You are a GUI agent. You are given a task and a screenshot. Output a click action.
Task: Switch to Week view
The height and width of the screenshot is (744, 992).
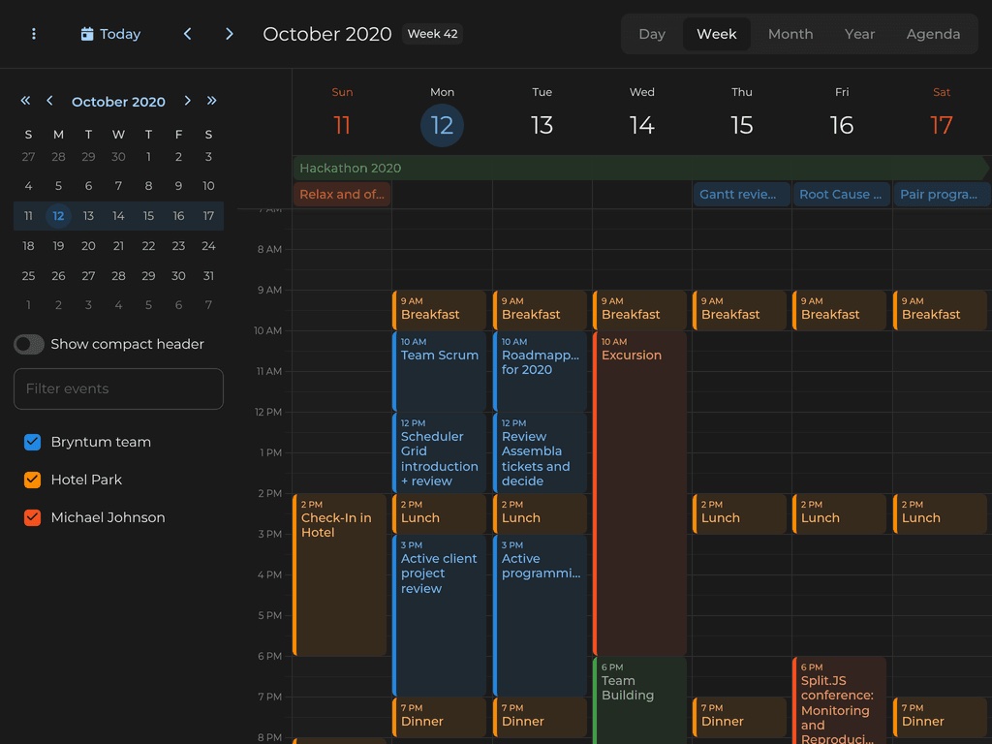click(x=716, y=34)
